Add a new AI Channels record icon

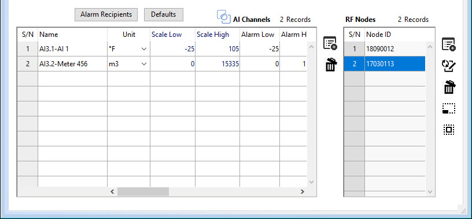(x=330, y=43)
